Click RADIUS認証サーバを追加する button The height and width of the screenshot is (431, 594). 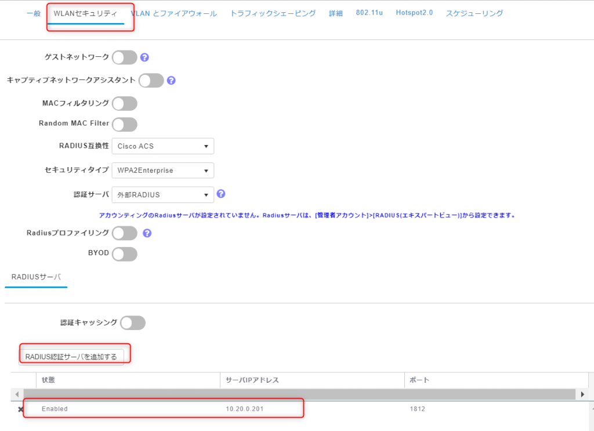click(71, 357)
